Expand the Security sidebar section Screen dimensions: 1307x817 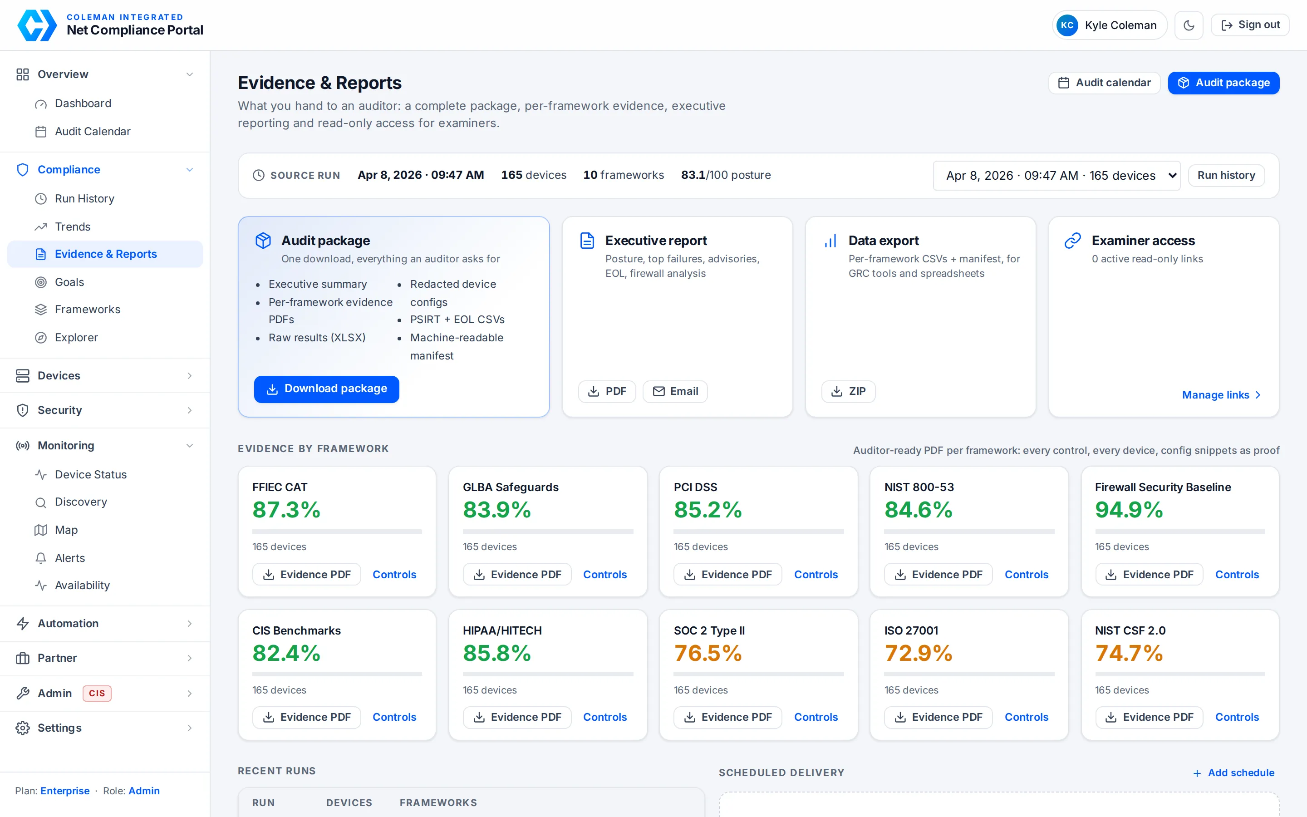click(x=105, y=410)
